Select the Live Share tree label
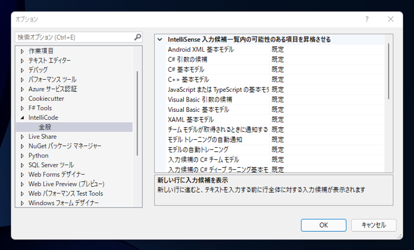Image resolution: width=414 pixels, height=250 pixels. (x=43, y=136)
